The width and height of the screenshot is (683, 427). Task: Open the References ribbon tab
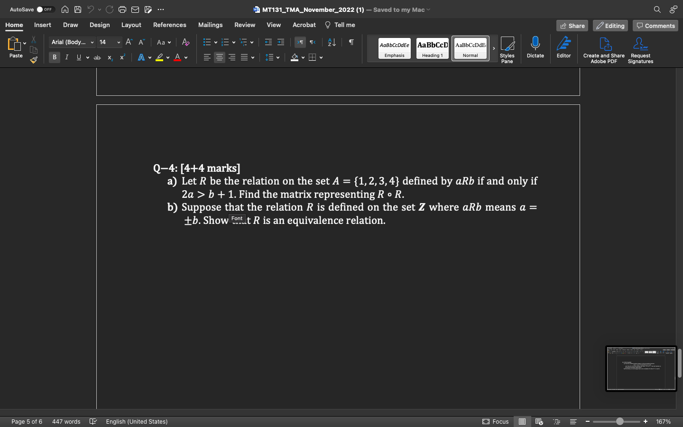click(170, 25)
